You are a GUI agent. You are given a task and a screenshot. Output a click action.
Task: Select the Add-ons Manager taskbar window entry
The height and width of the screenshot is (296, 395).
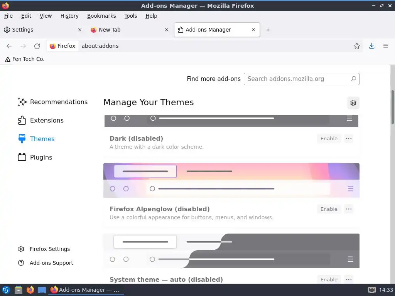click(86, 290)
